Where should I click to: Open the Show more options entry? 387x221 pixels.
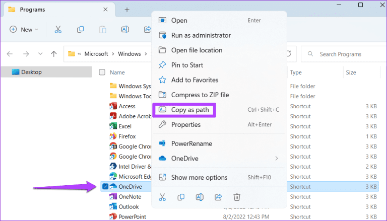(199, 177)
